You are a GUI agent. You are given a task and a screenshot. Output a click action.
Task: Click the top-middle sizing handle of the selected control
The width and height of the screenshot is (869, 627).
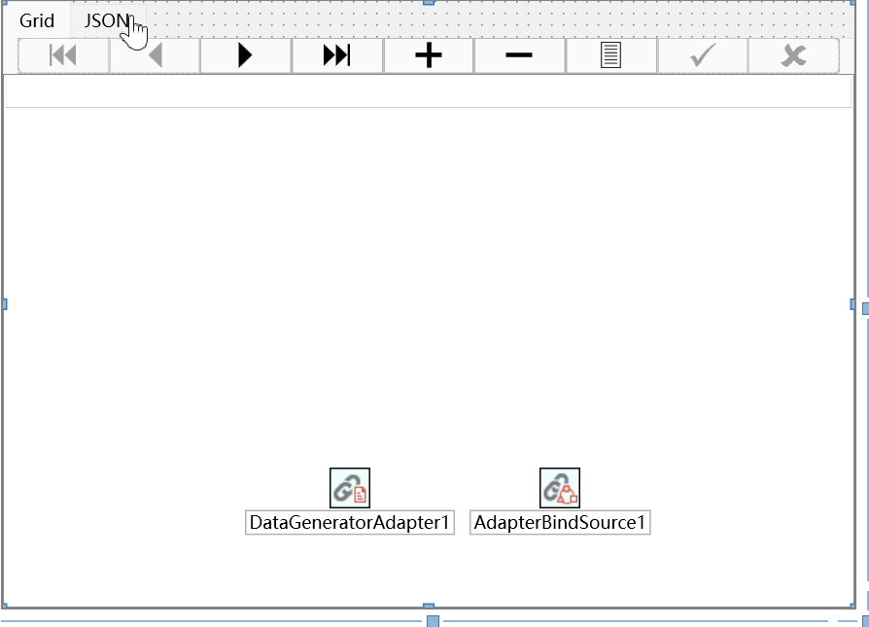(427, 3)
